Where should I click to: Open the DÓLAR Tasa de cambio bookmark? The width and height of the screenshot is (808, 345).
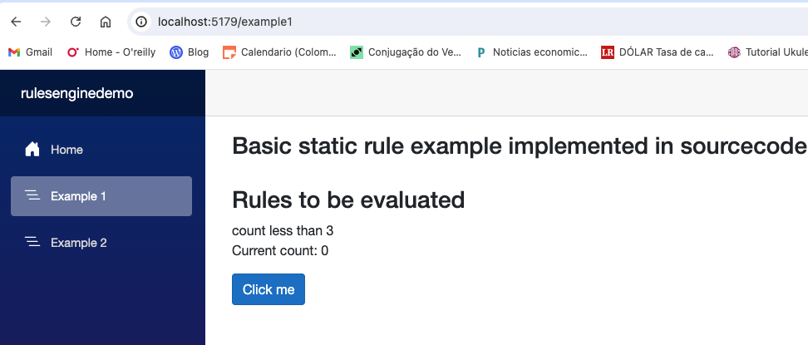(657, 52)
